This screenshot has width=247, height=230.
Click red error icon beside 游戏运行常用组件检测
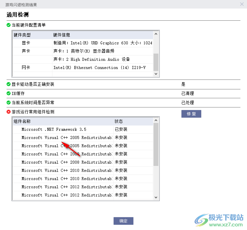(x=9, y=112)
